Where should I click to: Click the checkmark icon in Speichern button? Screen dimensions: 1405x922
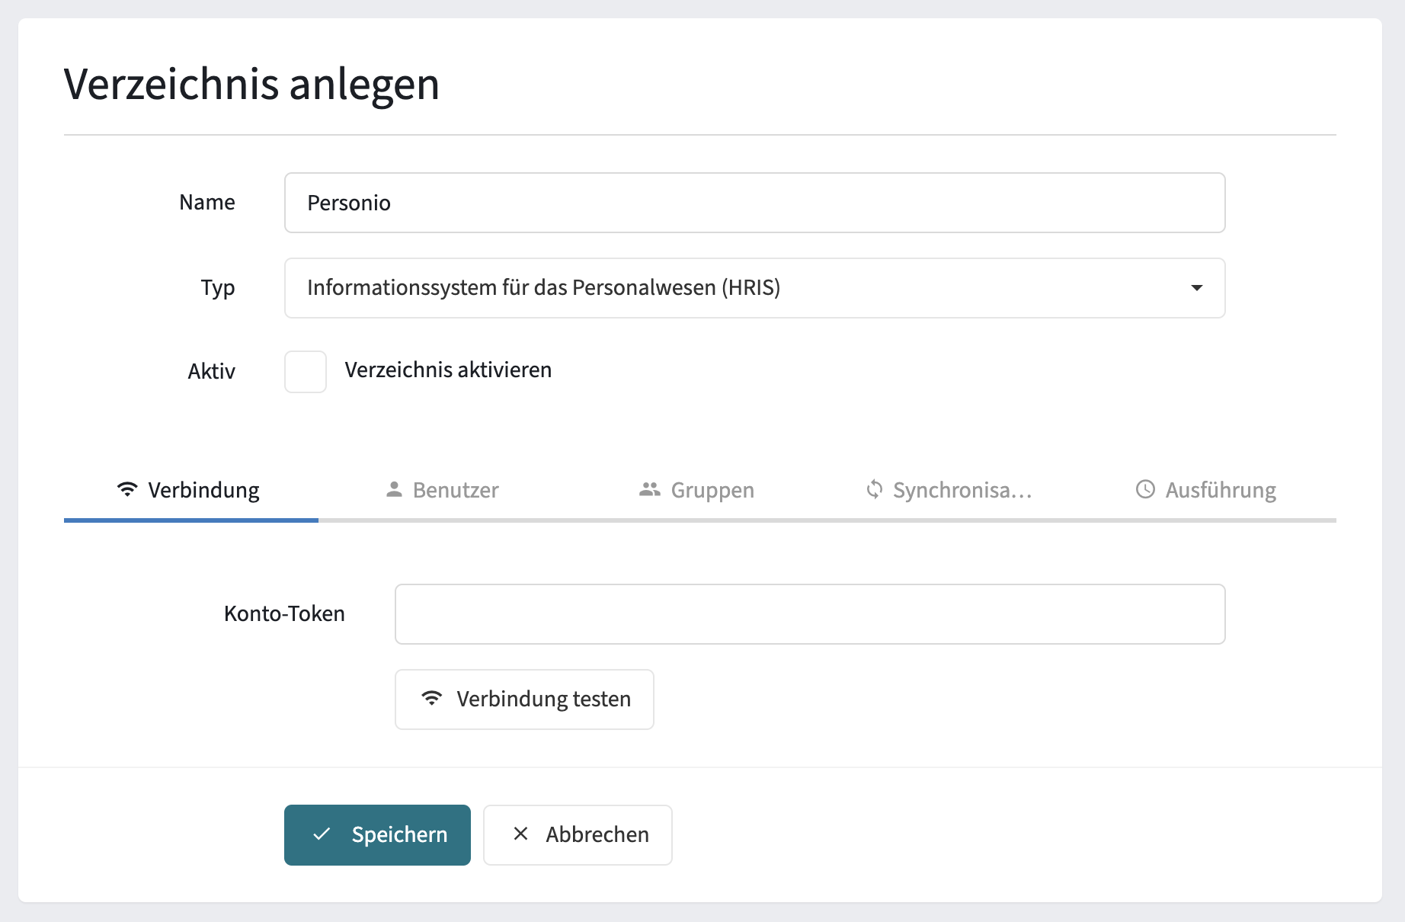point(322,834)
